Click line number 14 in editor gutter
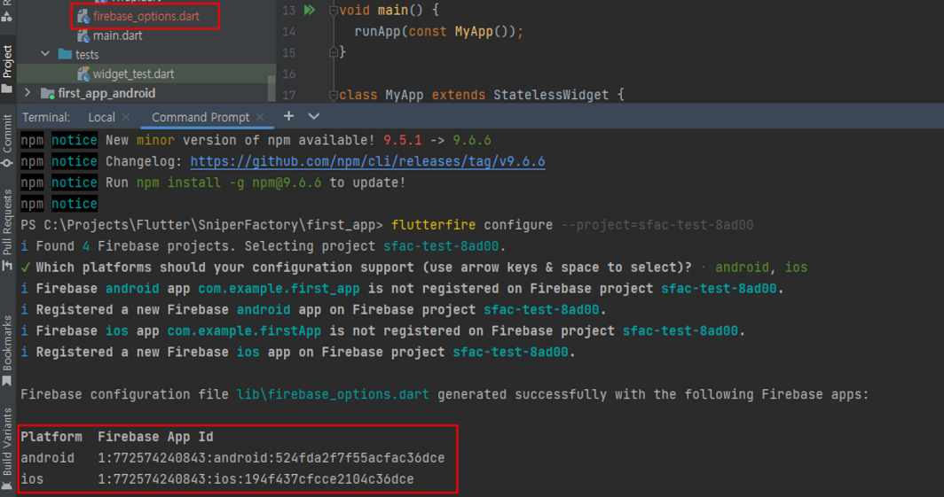 tap(289, 31)
